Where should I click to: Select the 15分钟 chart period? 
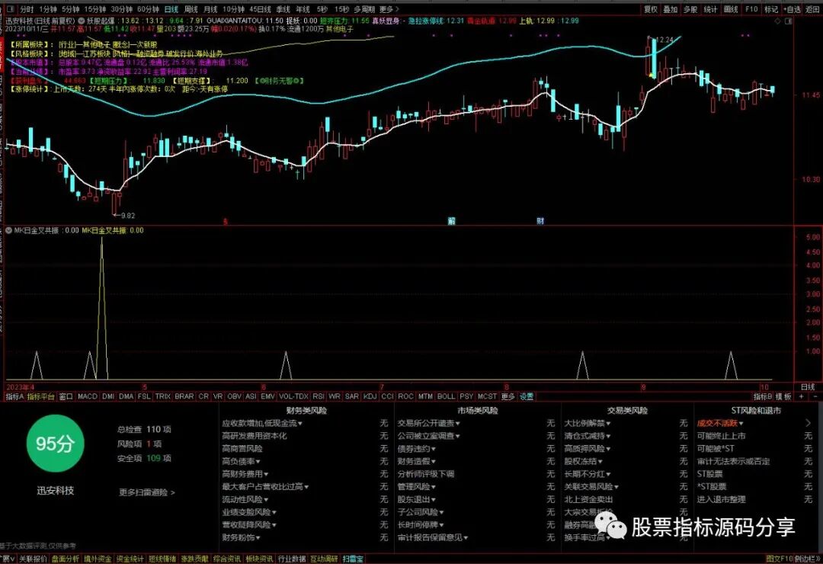coord(95,9)
